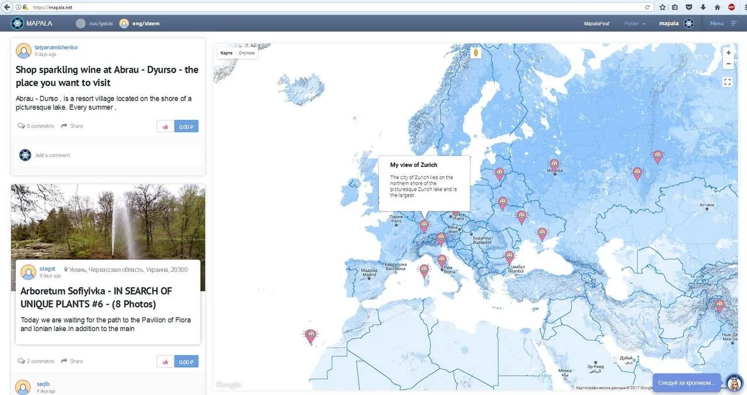Bookmark this page with the star icon
Screen dimensions: 747x395
point(662,7)
